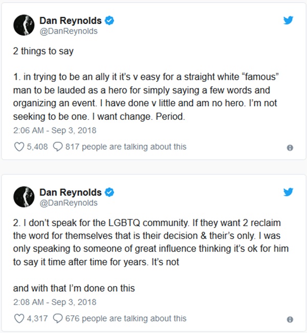Click @DanReynolds handle in second tweet
Screen dimensions: 307x333
click(68, 203)
